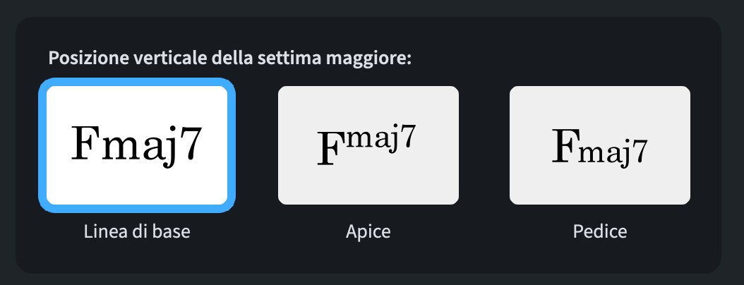Screen dimensions: 744x285
Task: Click the blue selection border of the baseline tile
Action: [x=42, y=145]
